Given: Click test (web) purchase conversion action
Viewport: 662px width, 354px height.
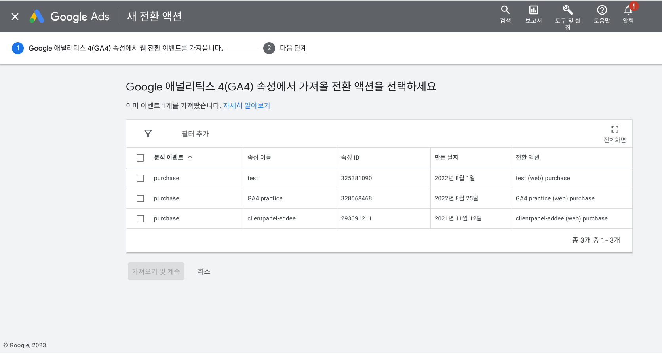Looking at the screenshot, I should 543,178.
